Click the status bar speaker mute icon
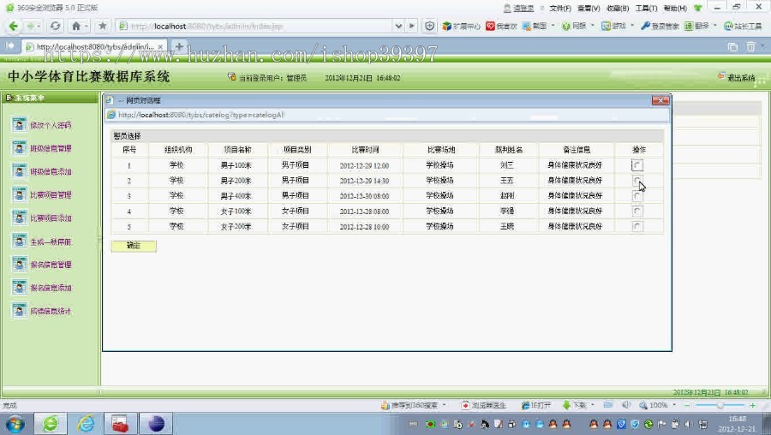771x435 pixels. pyautogui.click(x=626, y=405)
